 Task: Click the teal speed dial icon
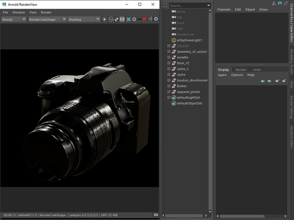280,3
